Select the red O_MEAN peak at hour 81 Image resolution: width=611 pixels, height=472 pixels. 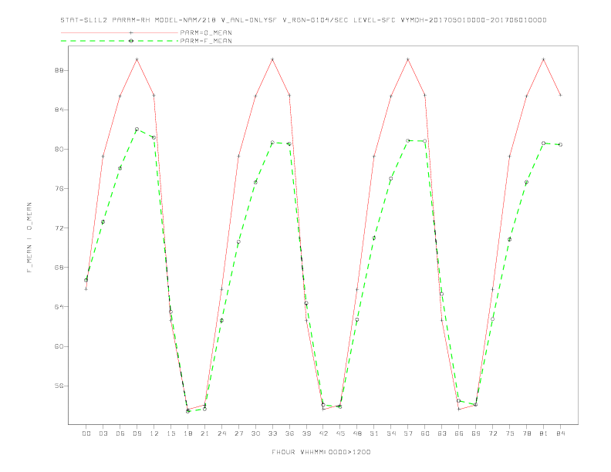544,59
